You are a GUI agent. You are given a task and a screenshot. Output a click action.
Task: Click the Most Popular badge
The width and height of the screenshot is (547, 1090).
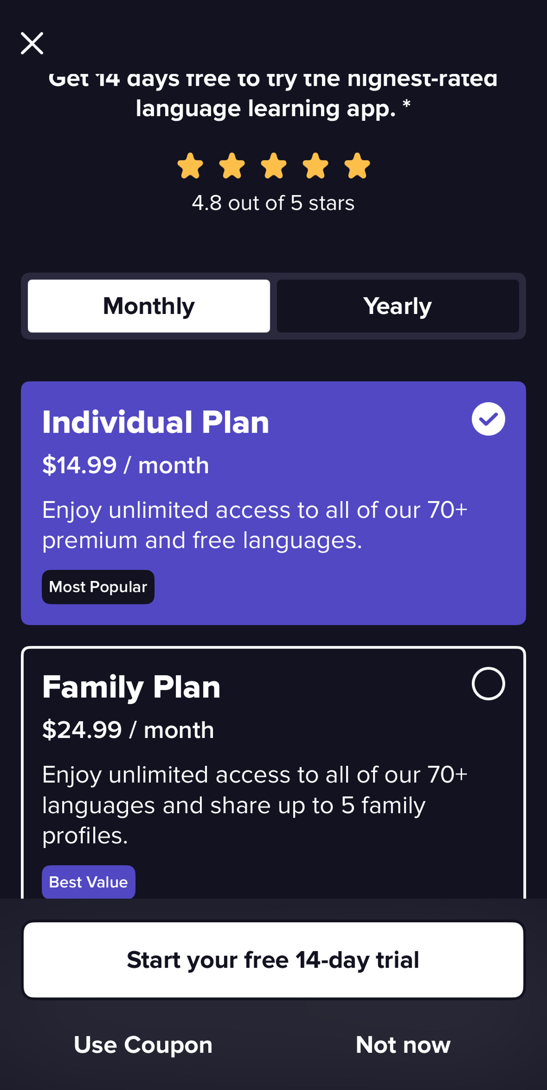[x=98, y=587]
